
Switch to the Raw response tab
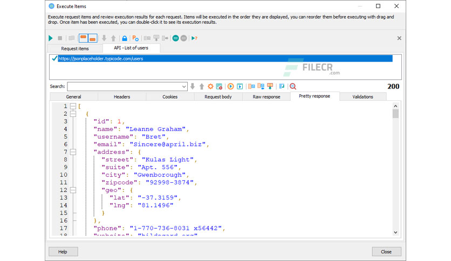tap(266, 97)
